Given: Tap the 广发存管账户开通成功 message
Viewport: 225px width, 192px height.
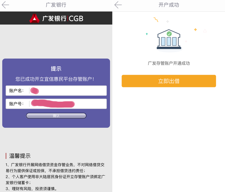Looking at the screenshot, I should click(169, 63).
